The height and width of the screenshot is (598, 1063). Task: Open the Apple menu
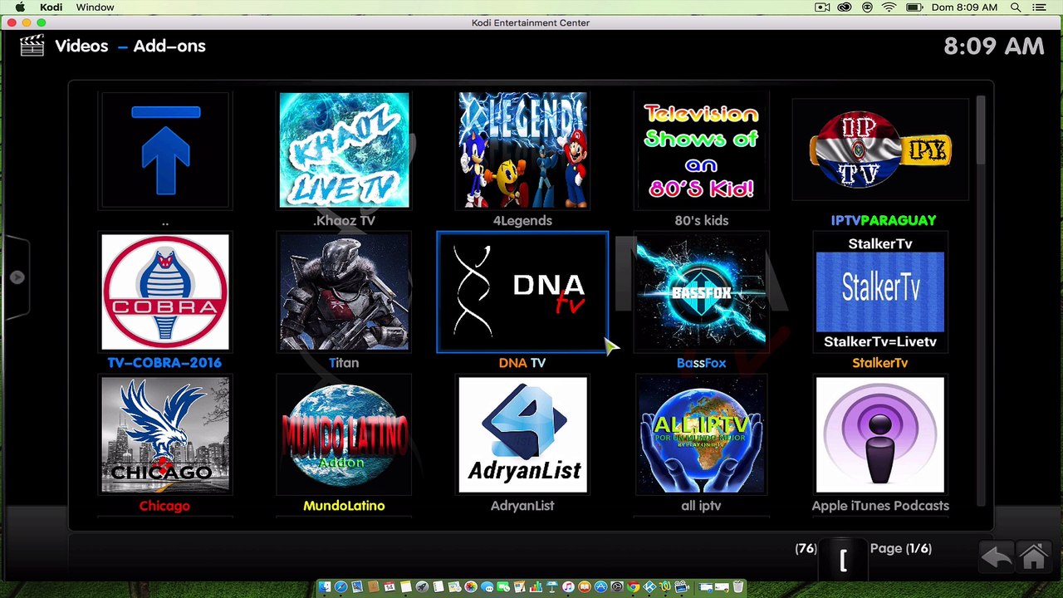20,7
